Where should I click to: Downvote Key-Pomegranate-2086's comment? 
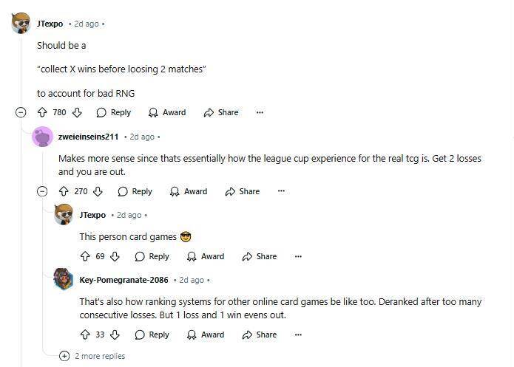pos(115,335)
